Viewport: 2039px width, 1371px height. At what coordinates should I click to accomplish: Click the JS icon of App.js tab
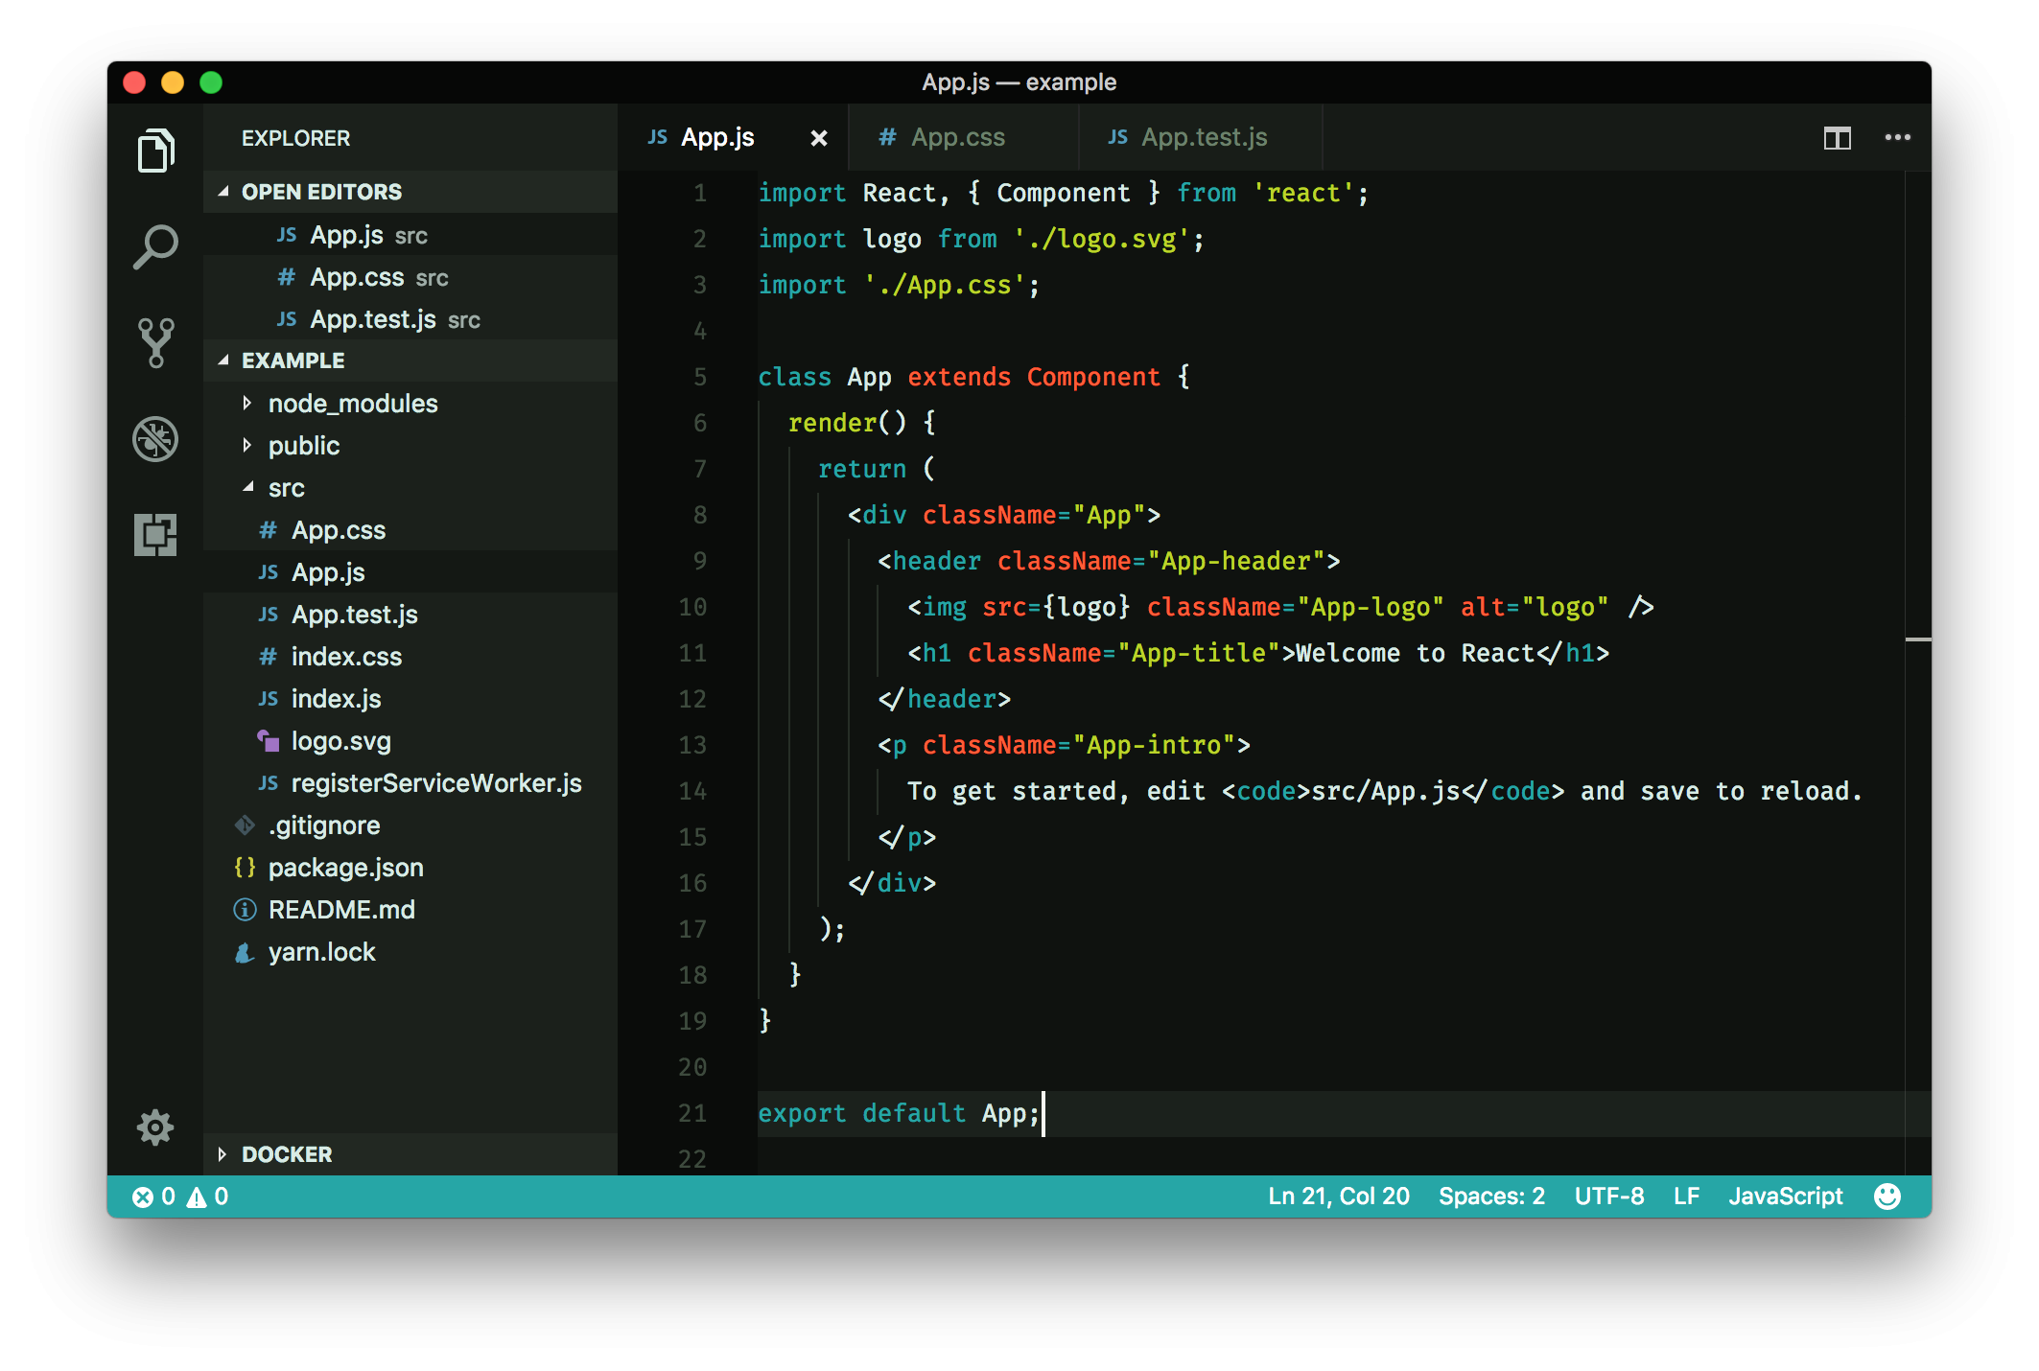click(658, 137)
